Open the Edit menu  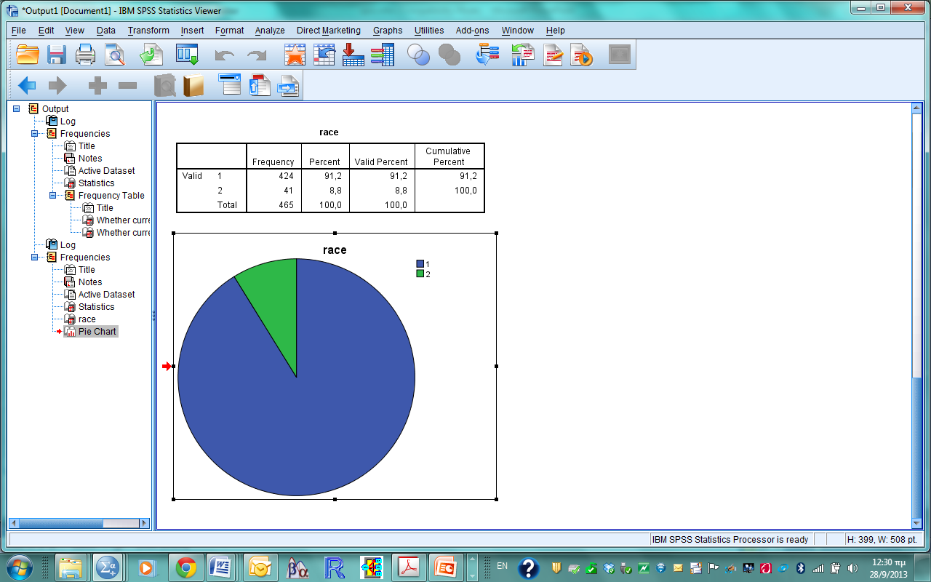click(x=46, y=31)
